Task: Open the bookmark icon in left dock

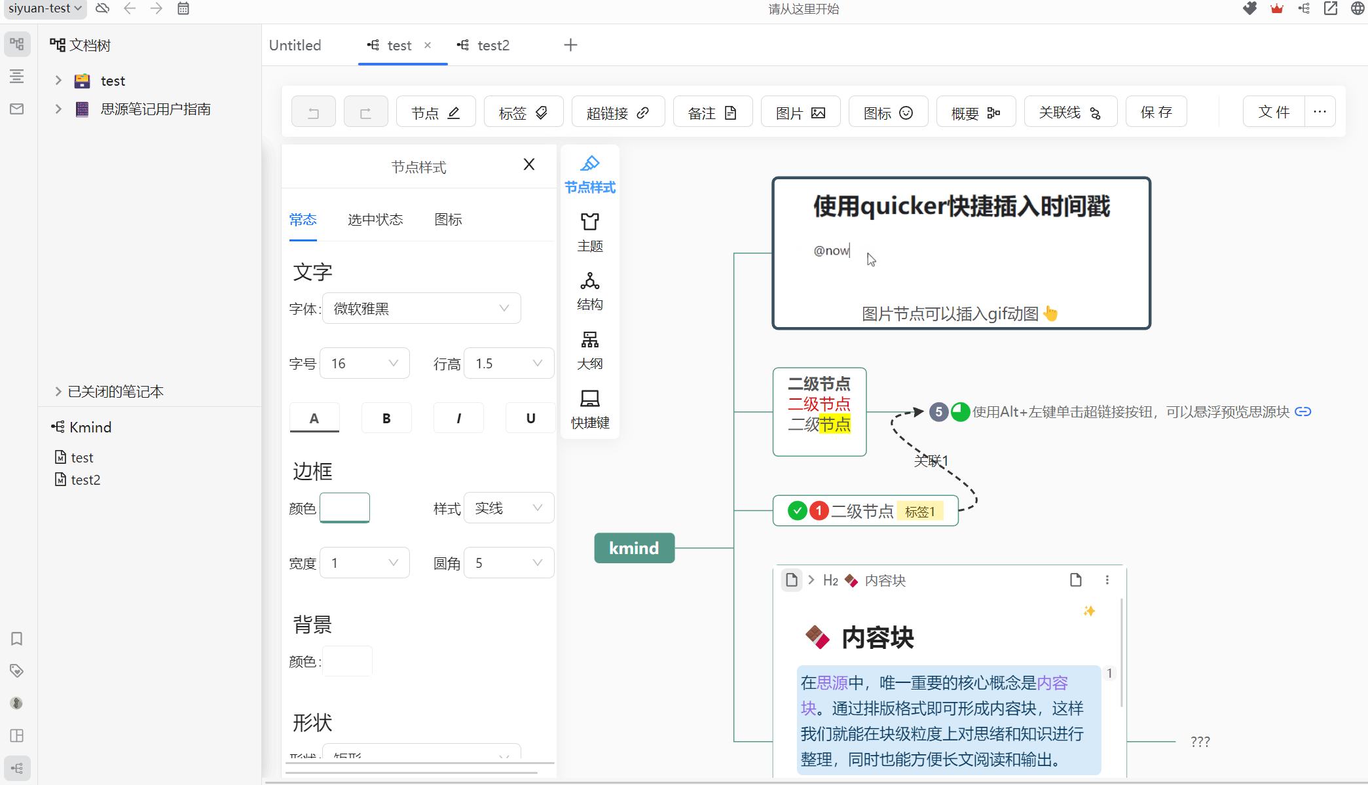Action: [x=17, y=638]
